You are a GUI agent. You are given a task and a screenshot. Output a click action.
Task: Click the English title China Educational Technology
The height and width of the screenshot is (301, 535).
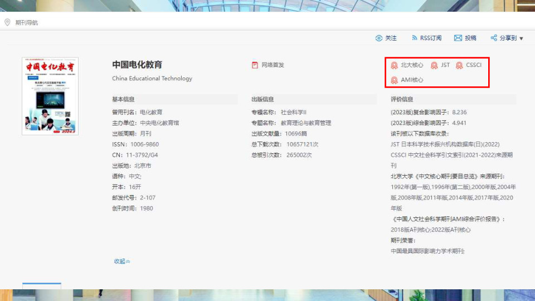tap(152, 79)
